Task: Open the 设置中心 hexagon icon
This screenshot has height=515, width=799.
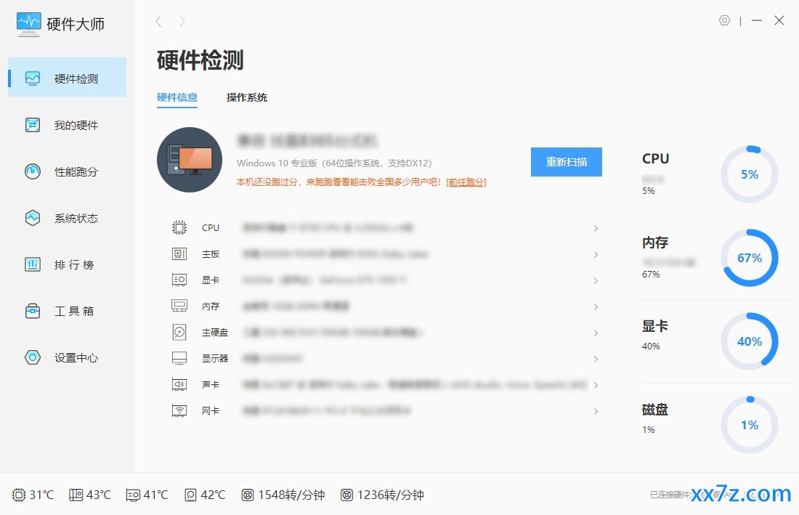Action: (x=33, y=357)
